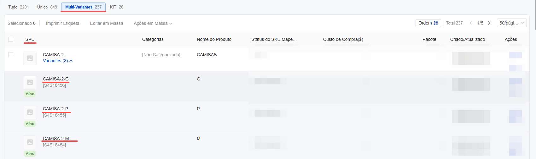
Task: Tick the select-all checkbox in the header
Action: point(11,39)
